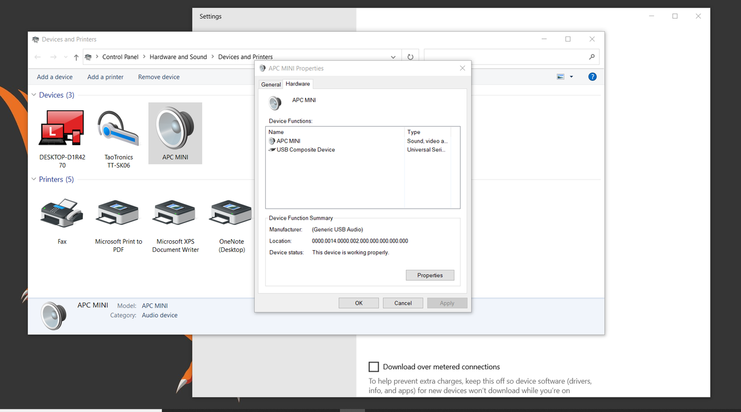Image resolution: width=741 pixels, height=412 pixels.
Task: Click the Generic USB Audio manufacturer value
Action: [x=338, y=229]
